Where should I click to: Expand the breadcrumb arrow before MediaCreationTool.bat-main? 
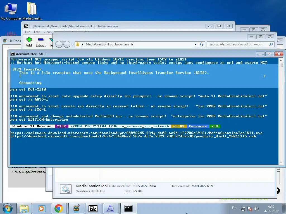83,44
